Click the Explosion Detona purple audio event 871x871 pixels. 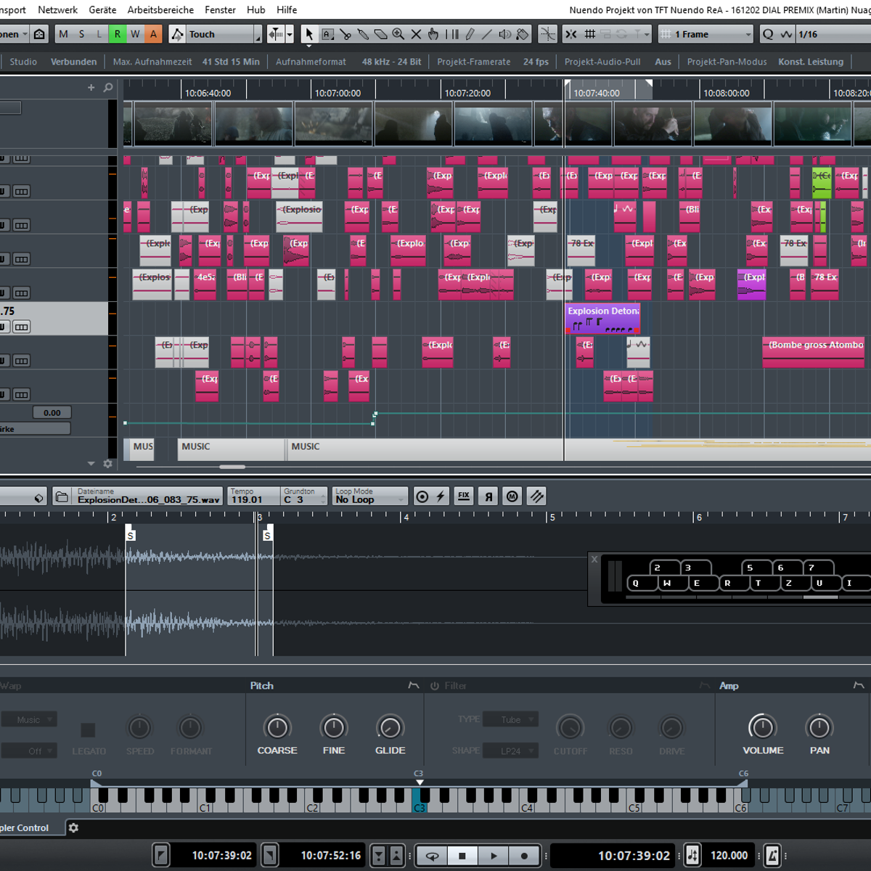(602, 319)
